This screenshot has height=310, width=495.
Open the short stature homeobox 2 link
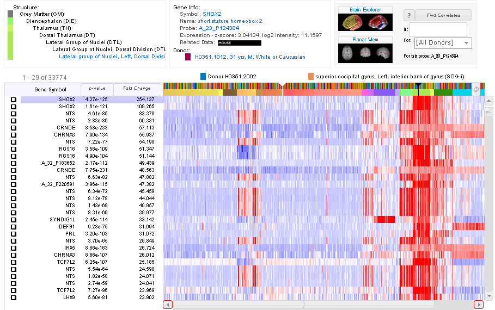(x=230, y=21)
